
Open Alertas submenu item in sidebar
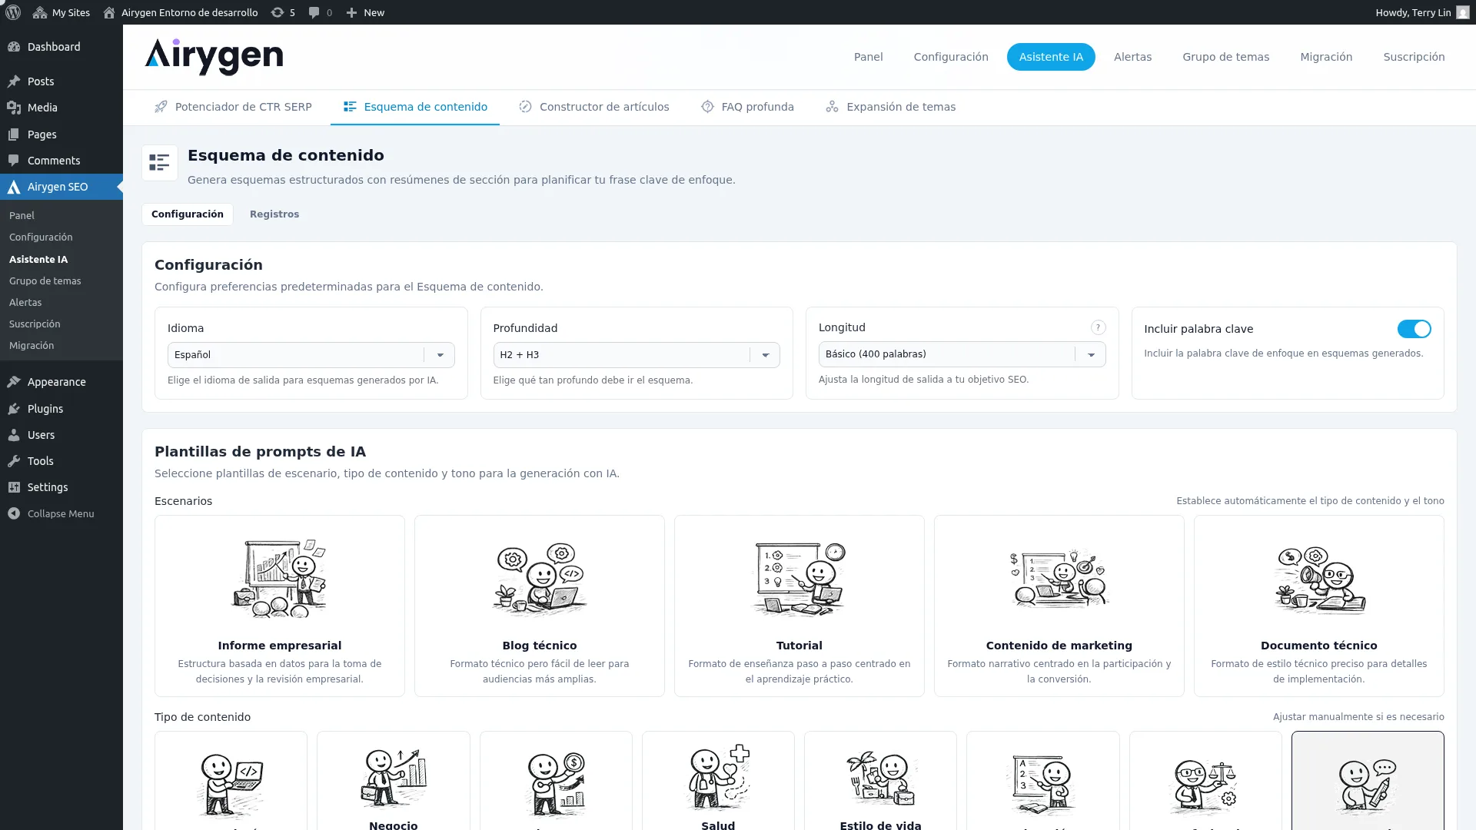point(25,302)
